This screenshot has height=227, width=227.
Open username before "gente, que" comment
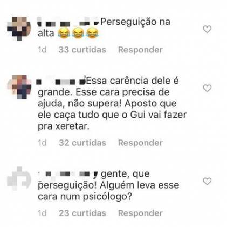tap(68, 174)
